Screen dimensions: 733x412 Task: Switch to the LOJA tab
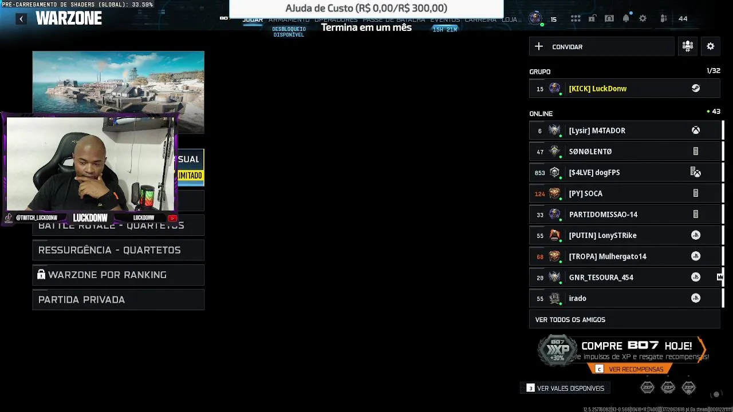point(510,19)
